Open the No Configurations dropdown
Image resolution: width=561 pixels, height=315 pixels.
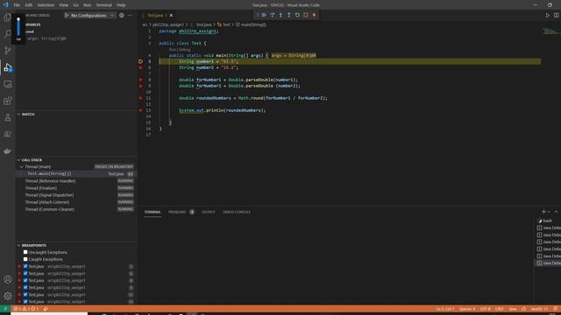[92, 16]
